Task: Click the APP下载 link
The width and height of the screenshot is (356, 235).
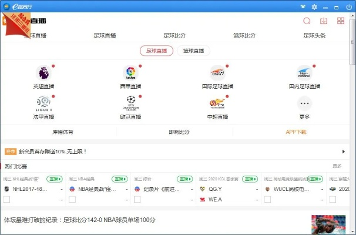Action: tap(295, 132)
